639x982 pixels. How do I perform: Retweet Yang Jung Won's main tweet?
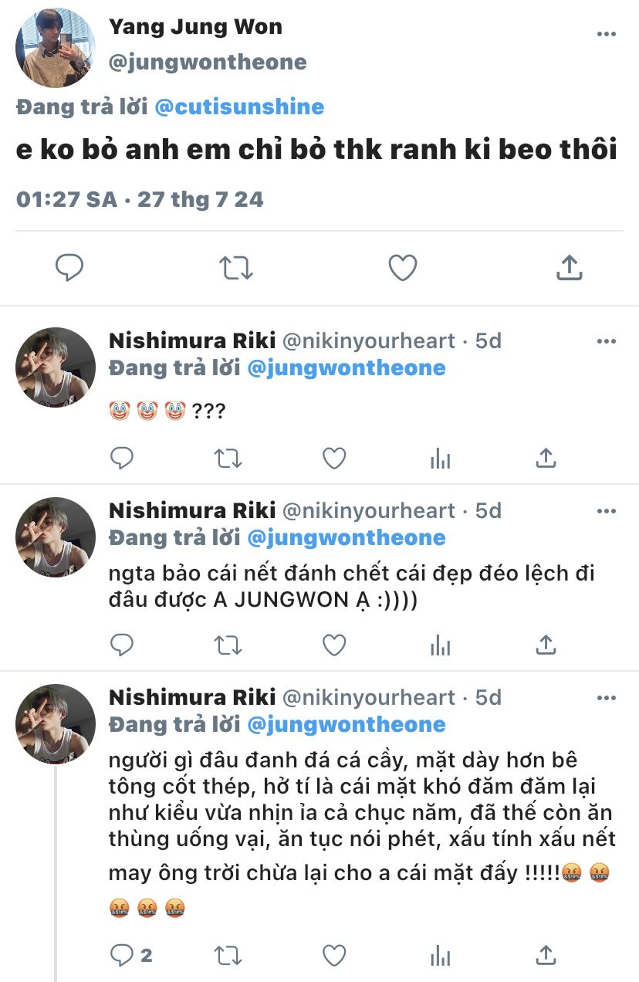click(x=235, y=268)
